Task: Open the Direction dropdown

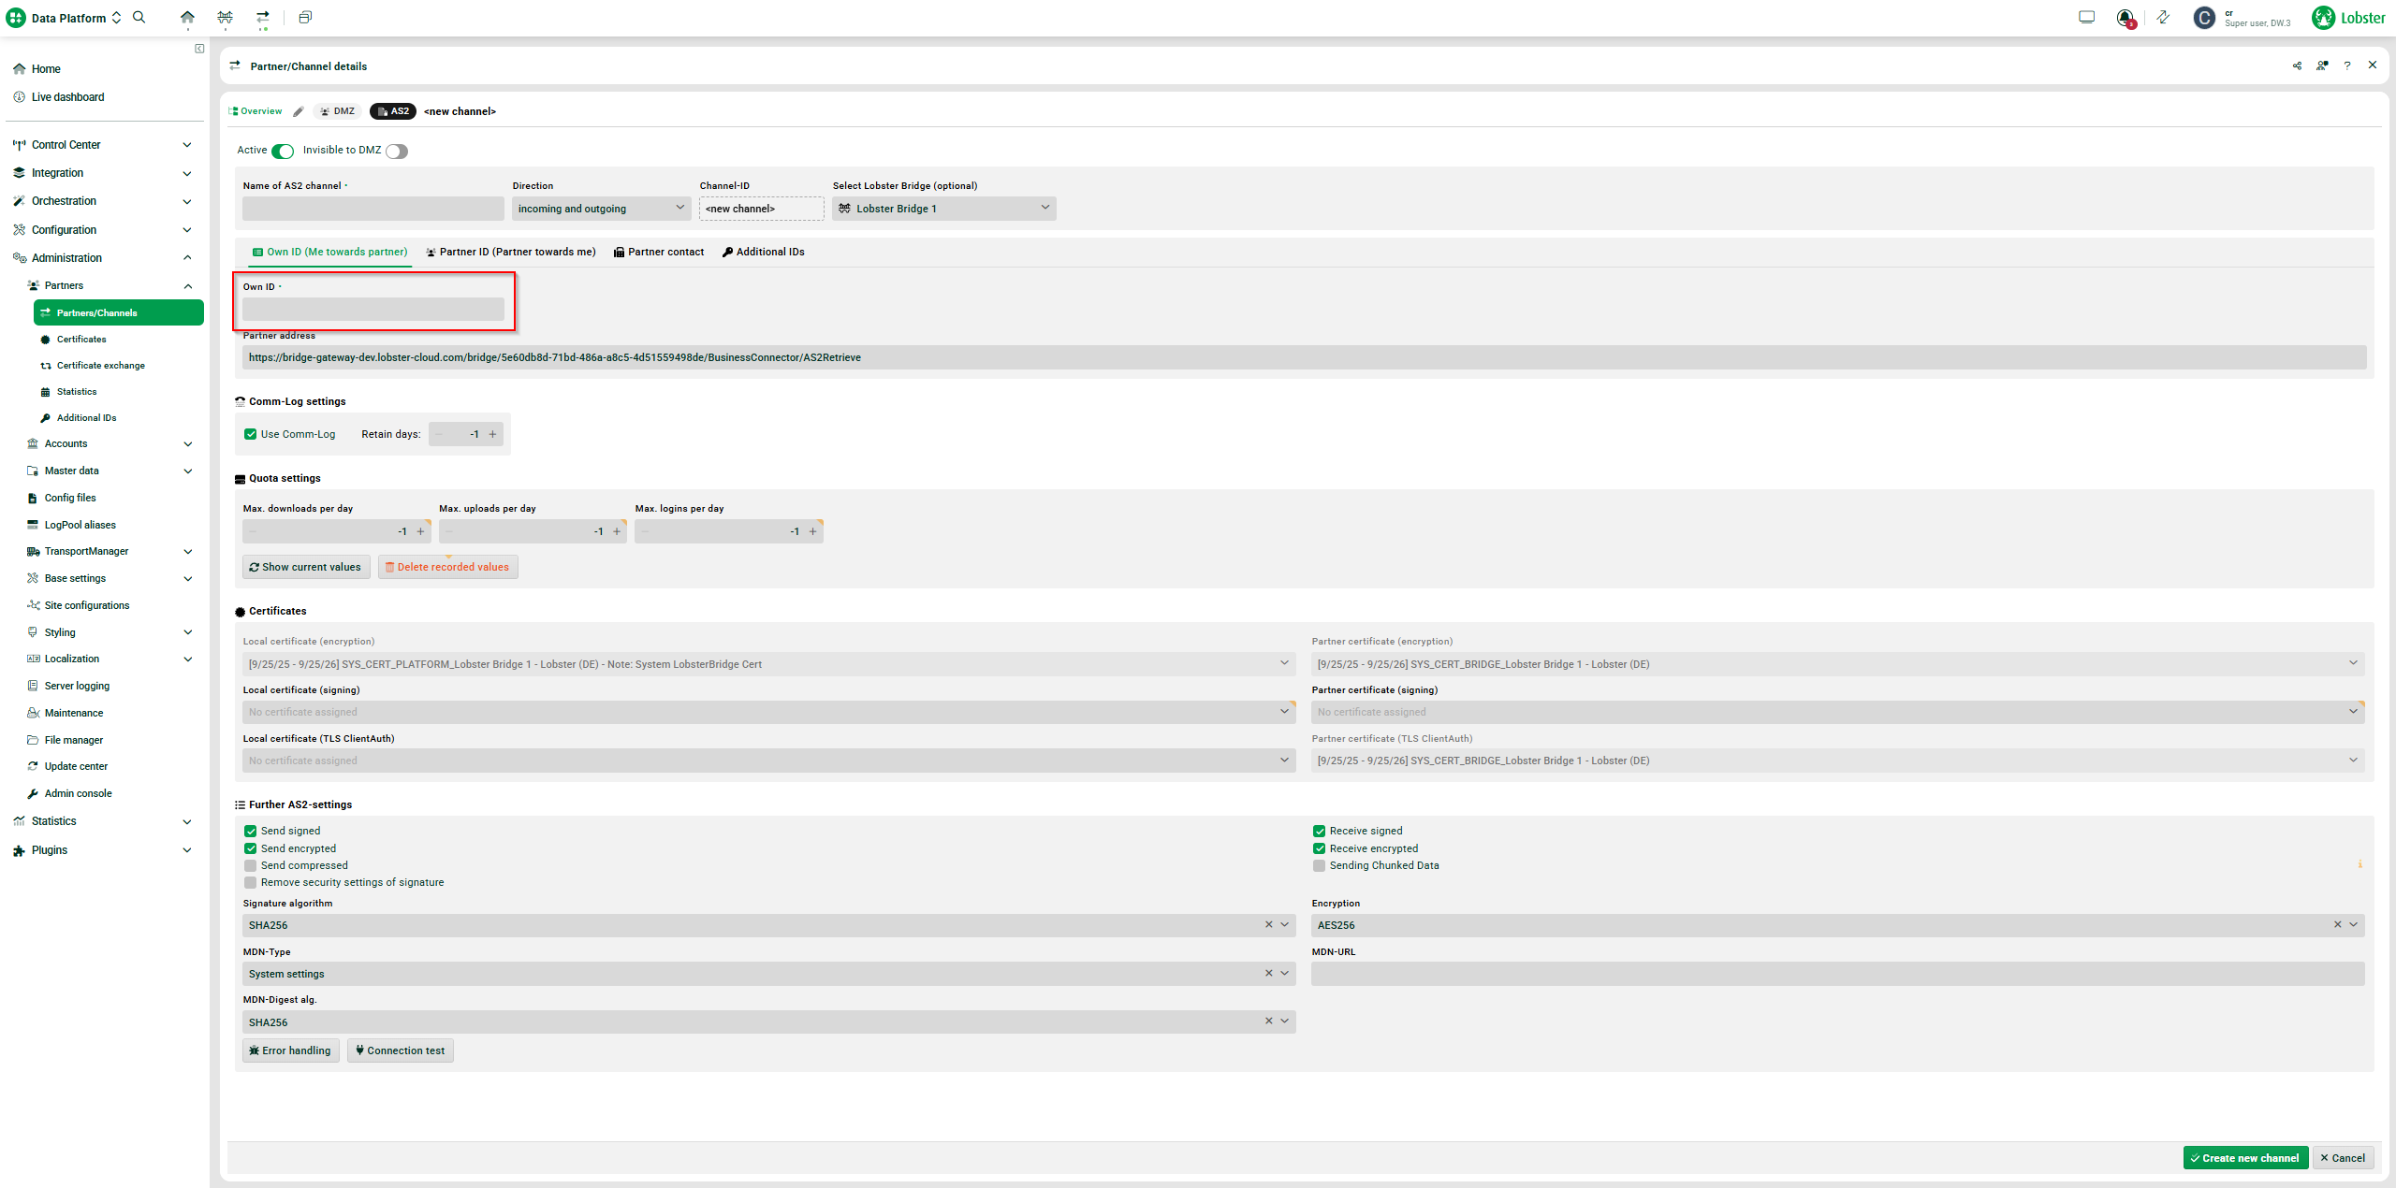Action: (x=601, y=209)
